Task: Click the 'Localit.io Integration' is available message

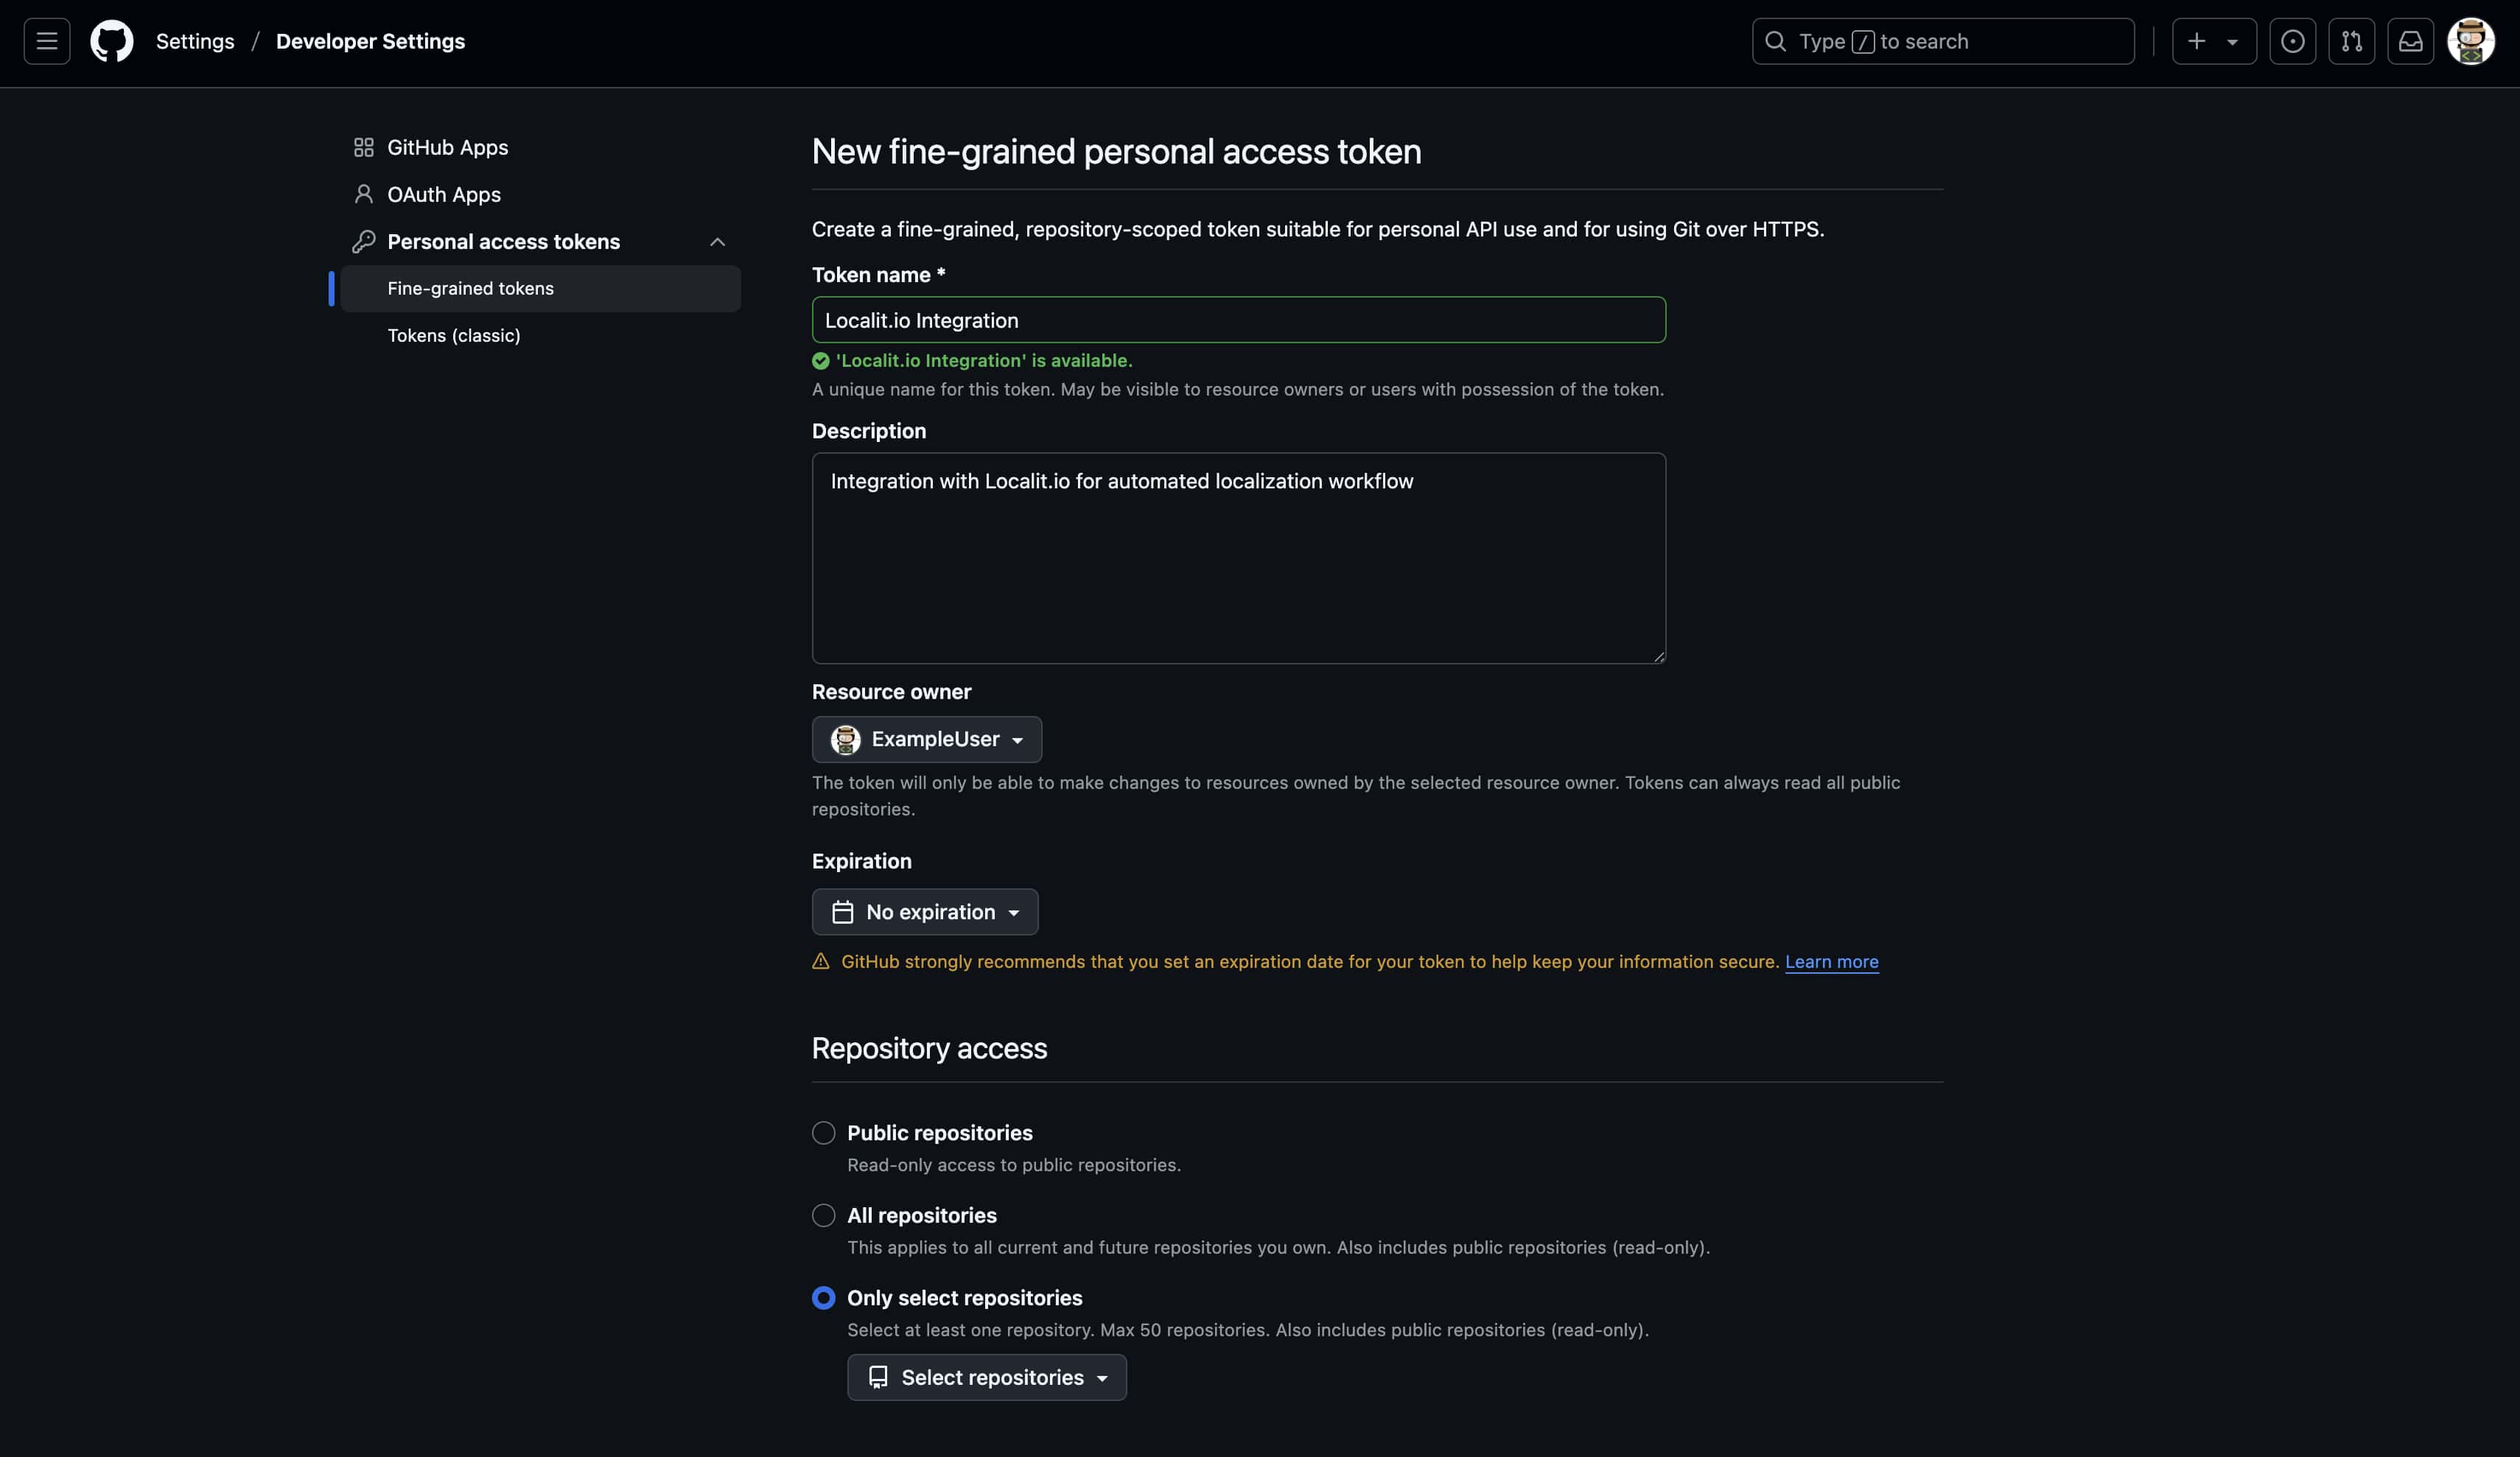Action: click(983, 360)
